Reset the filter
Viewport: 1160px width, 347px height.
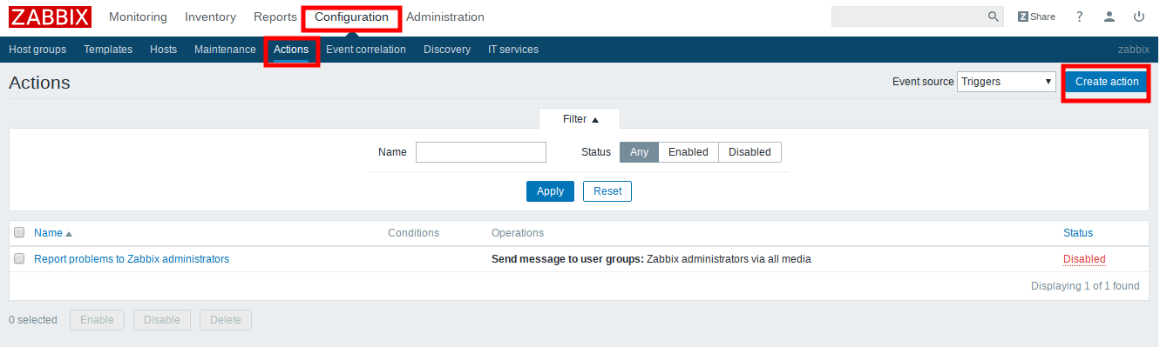(607, 191)
